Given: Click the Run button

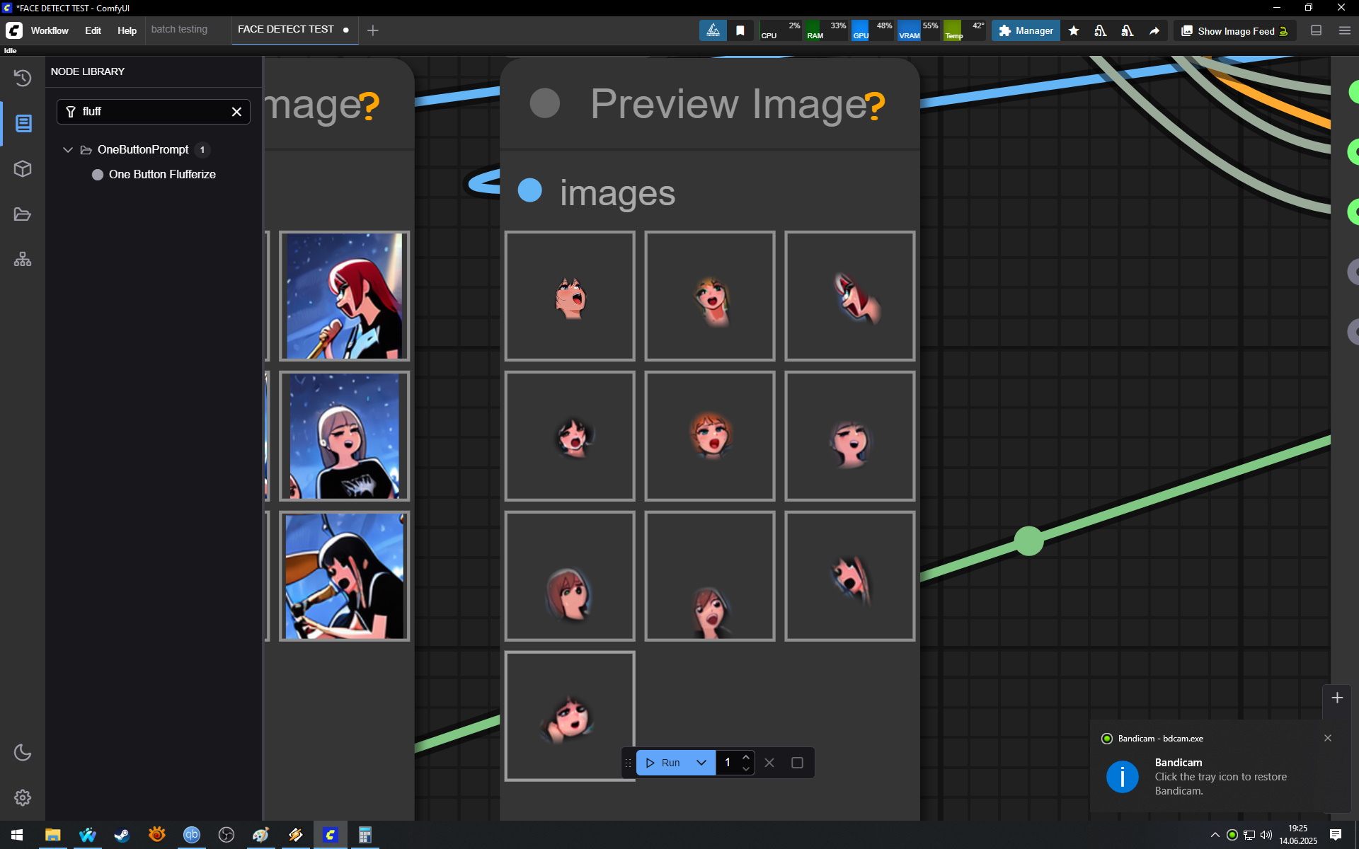Looking at the screenshot, I should coord(663,763).
